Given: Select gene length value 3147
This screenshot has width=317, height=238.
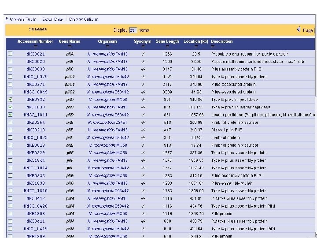Looking at the screenshot, I should click(167, 69).
